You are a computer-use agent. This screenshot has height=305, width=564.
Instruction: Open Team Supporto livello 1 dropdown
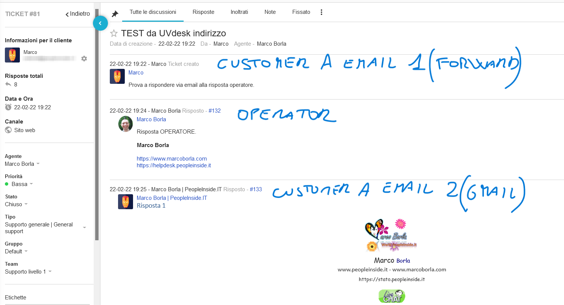click(x=28, y=272)
